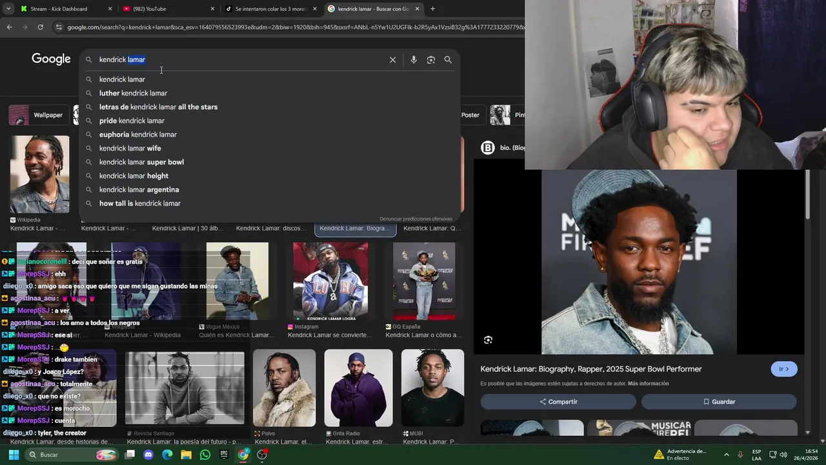The width and height of the screenshot is (826, 465).
Task: Open the bio. source icon in preview header
Action: click(x=488, y=148)
